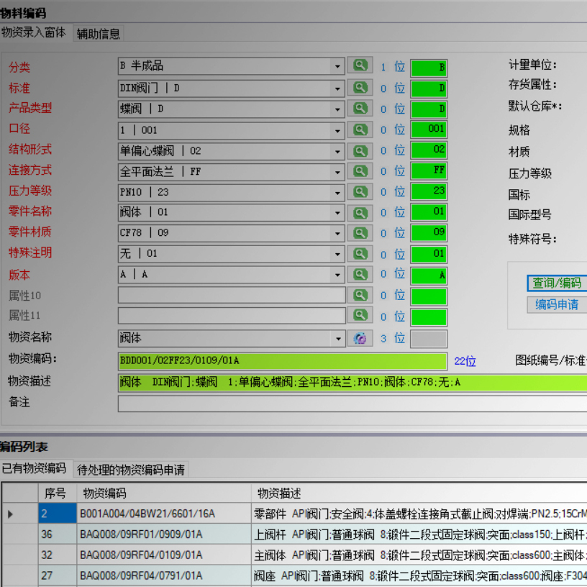The image size is (587, 587).
Task: Click the search icon beside 标准 field
Action: click(x=360, y=88)
